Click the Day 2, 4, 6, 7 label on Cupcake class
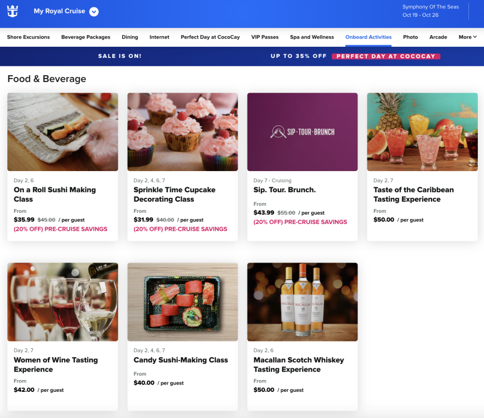 149,181
